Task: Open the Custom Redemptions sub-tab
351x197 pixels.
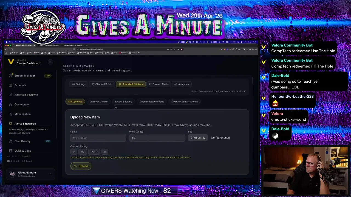Action: [x=152, y=102]
